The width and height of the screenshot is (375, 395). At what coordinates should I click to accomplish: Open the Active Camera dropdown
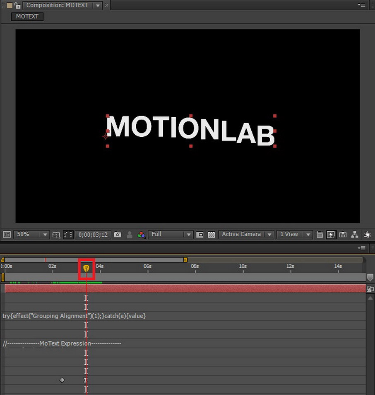(x=246, y=235)
